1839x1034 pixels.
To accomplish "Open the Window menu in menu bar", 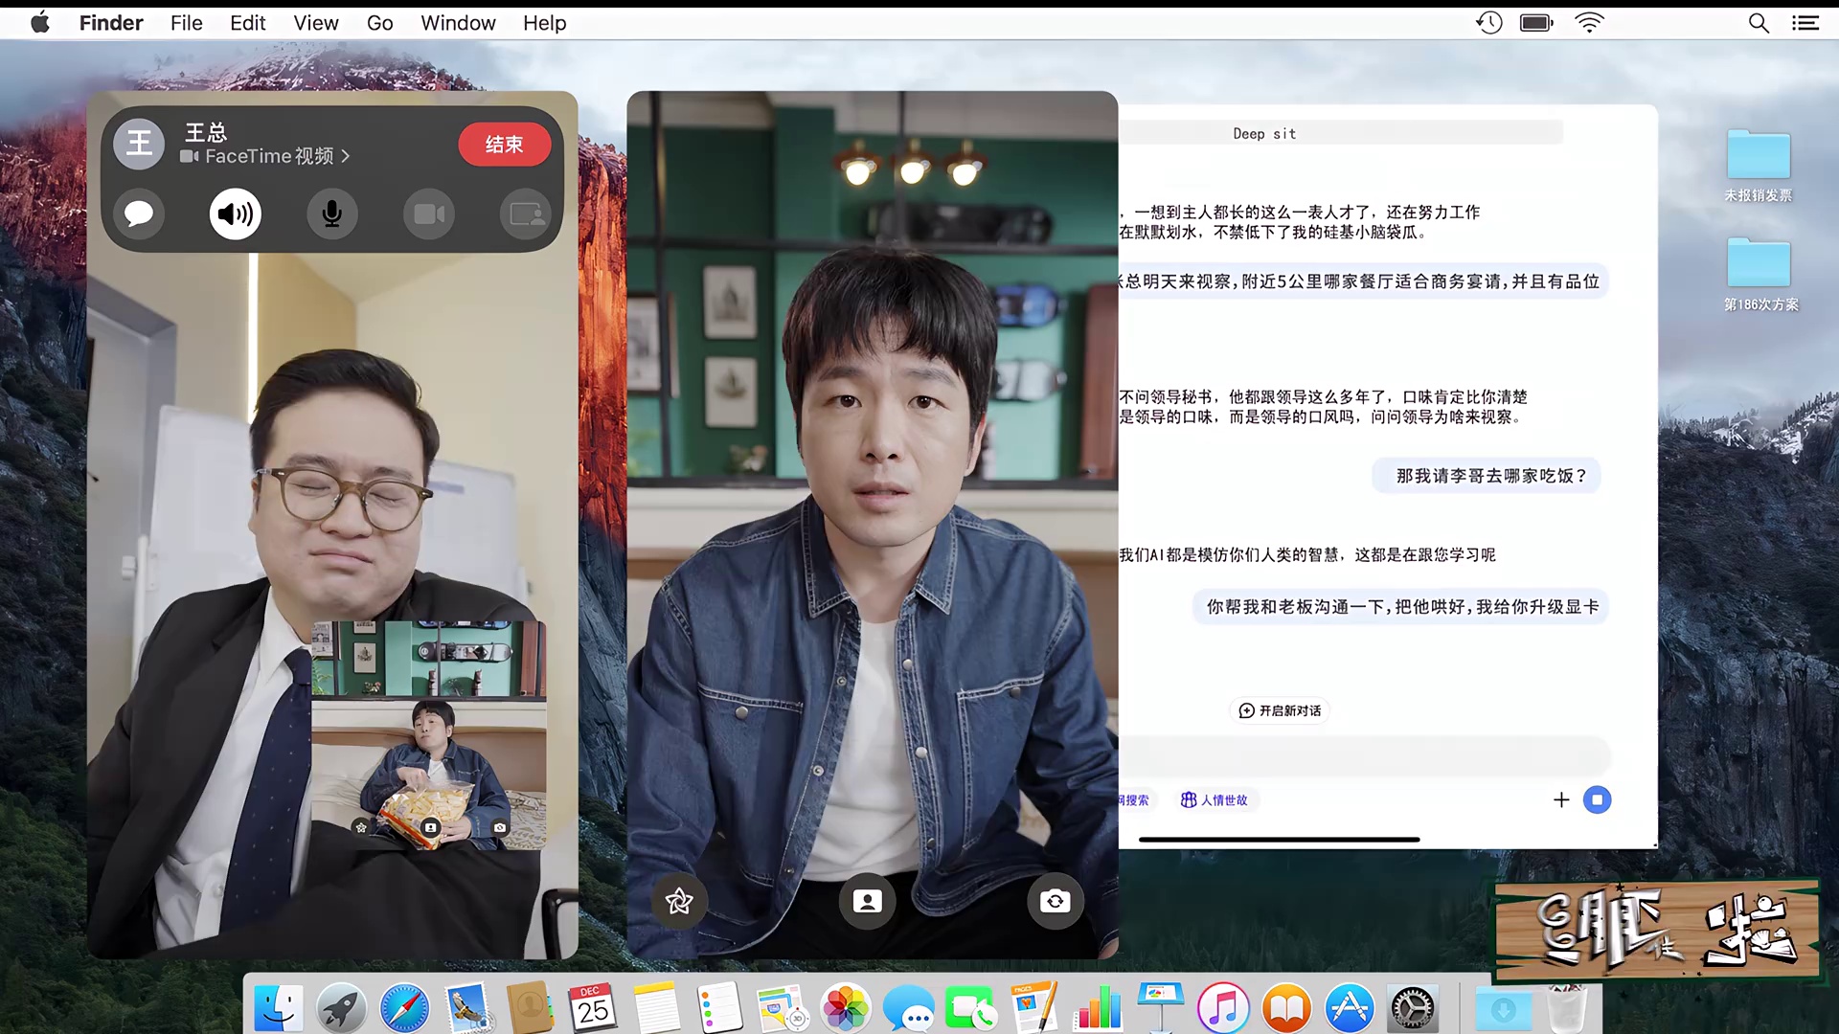I will [x=458, y=23].
